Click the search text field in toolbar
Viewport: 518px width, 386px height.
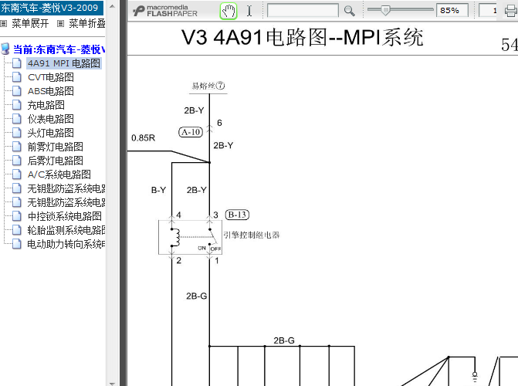303,11
